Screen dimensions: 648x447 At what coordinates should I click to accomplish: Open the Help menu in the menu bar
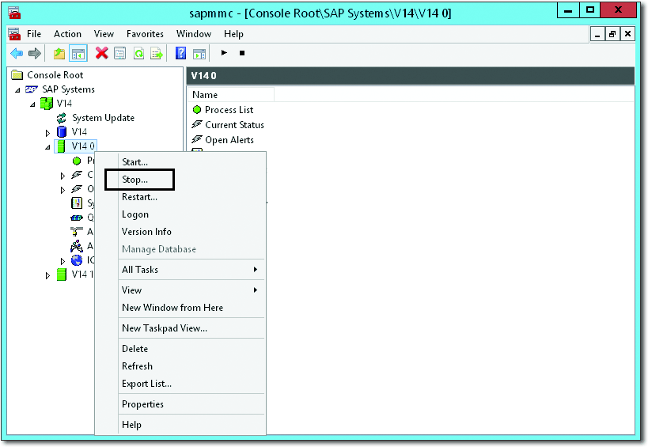coord(233,34)
